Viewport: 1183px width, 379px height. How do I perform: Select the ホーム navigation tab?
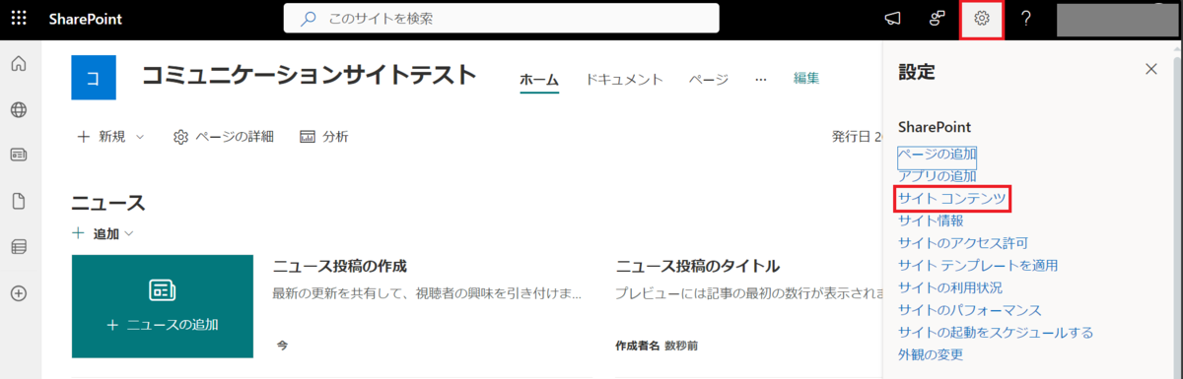[x=539, y=79]
